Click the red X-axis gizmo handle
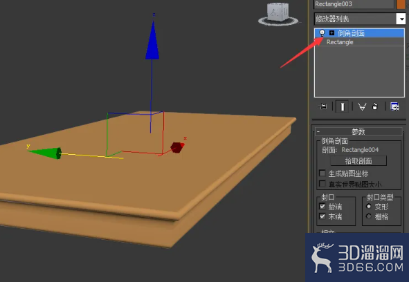This screenshot has height=282, width=409. point(177,147)
